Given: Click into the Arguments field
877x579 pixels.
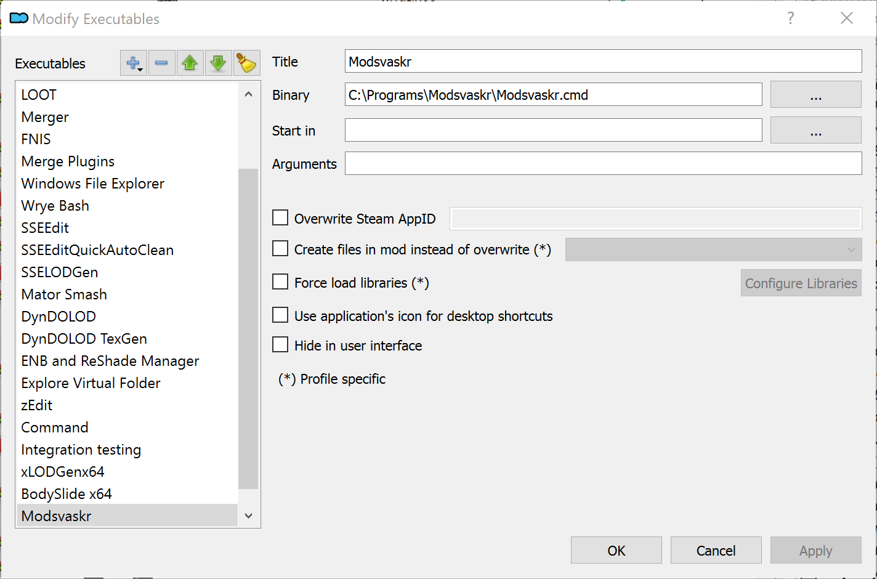Looking at the screenshot, I should (x=603, y=163).
